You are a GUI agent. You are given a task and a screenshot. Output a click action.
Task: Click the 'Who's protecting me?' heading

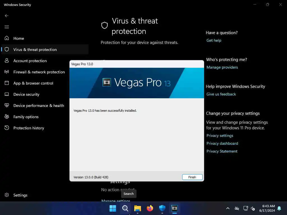click(x=226, y=60)
